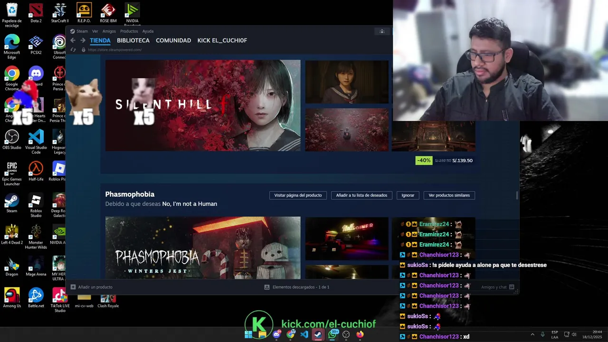Screen dimensions: 608x342
Task: Open the Ver menu in Steam
Action: point(95,31)
